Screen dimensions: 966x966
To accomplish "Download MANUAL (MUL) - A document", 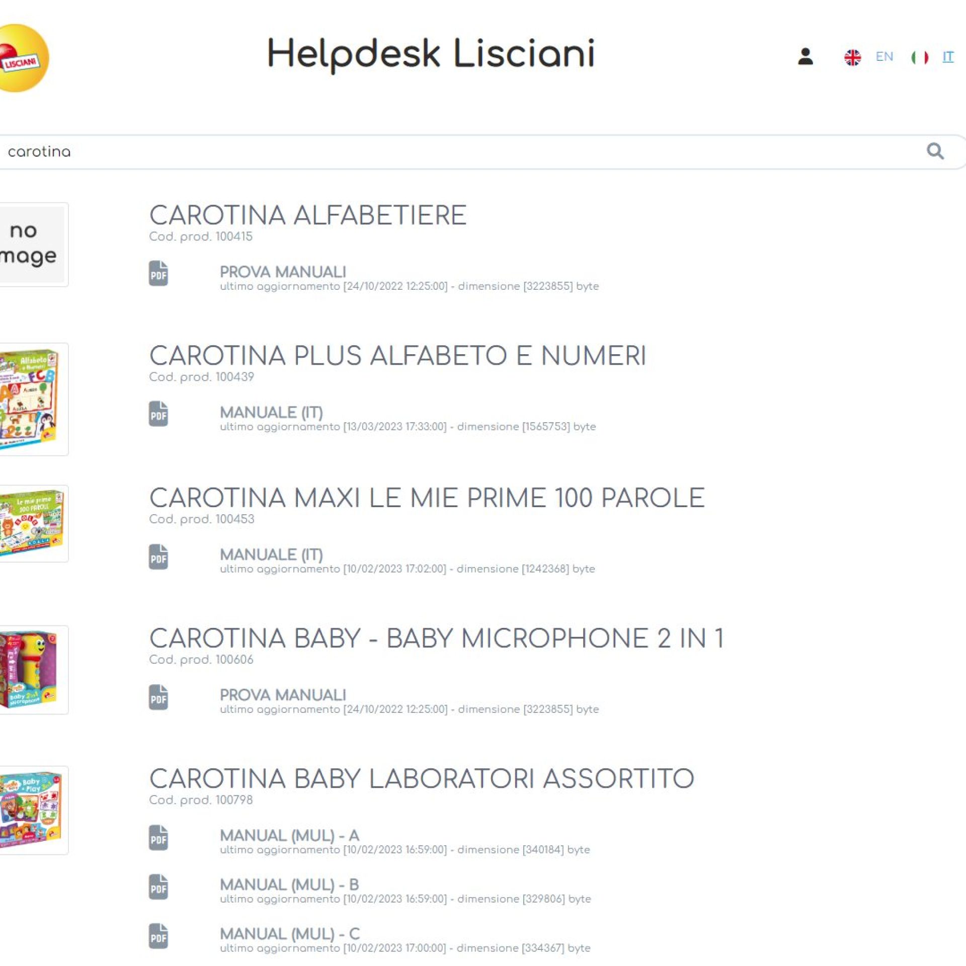I will click(x=289, y=835).
